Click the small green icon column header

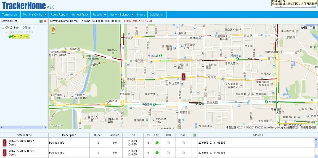(x=195, y=135)
